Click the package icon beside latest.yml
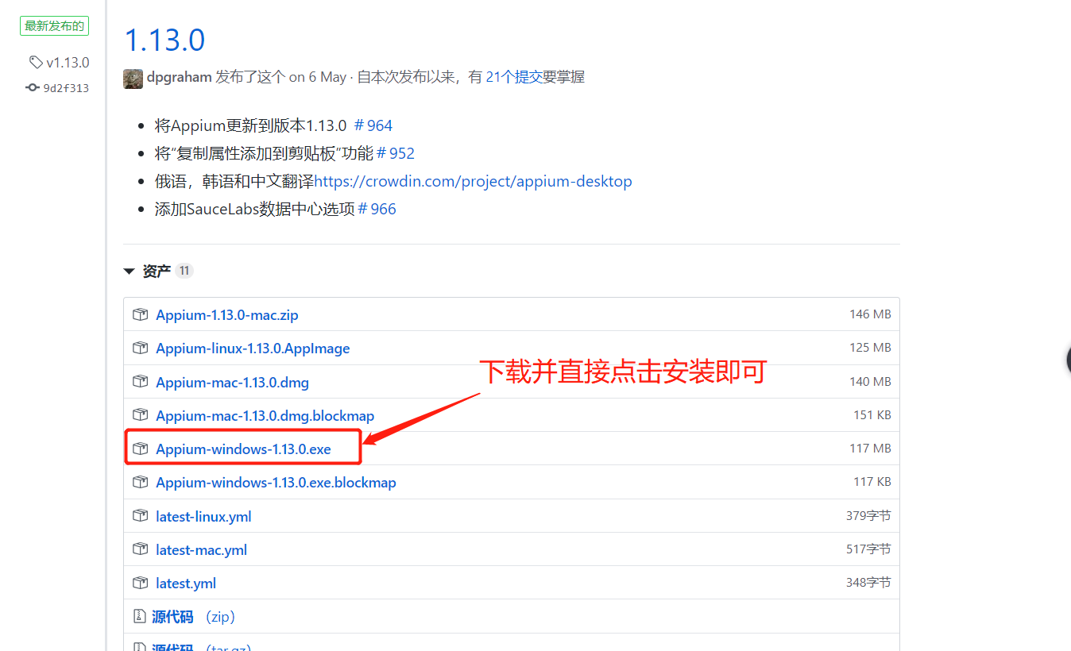1071x651 pixels. [x=141, y=583]
